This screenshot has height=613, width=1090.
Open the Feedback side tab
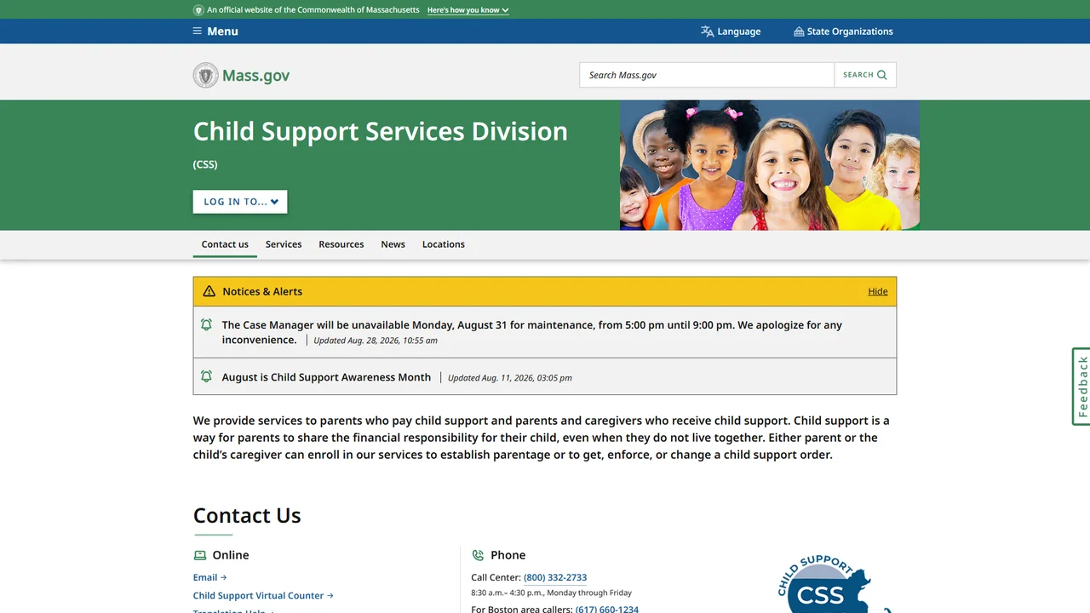click(1081, 387)
